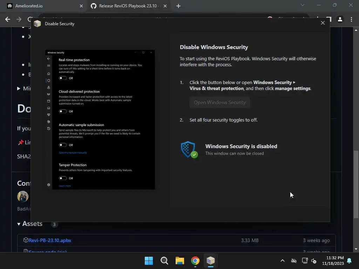Click '3.33 MB' file size text

click(x=250, y=240)
